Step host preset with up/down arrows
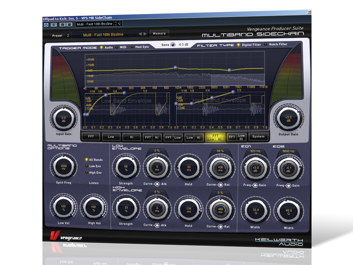 coord(115,23)
